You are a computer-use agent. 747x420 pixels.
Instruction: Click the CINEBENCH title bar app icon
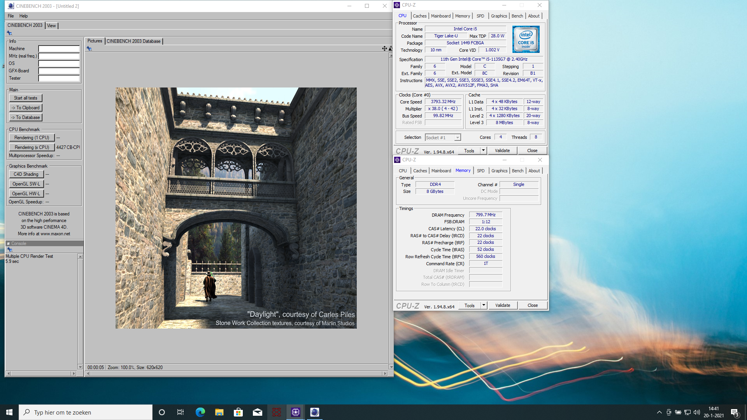(11, 6)
